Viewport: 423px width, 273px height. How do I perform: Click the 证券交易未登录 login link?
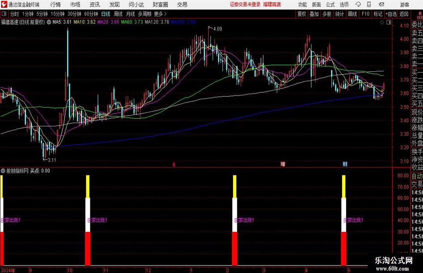tap(245, 4)
